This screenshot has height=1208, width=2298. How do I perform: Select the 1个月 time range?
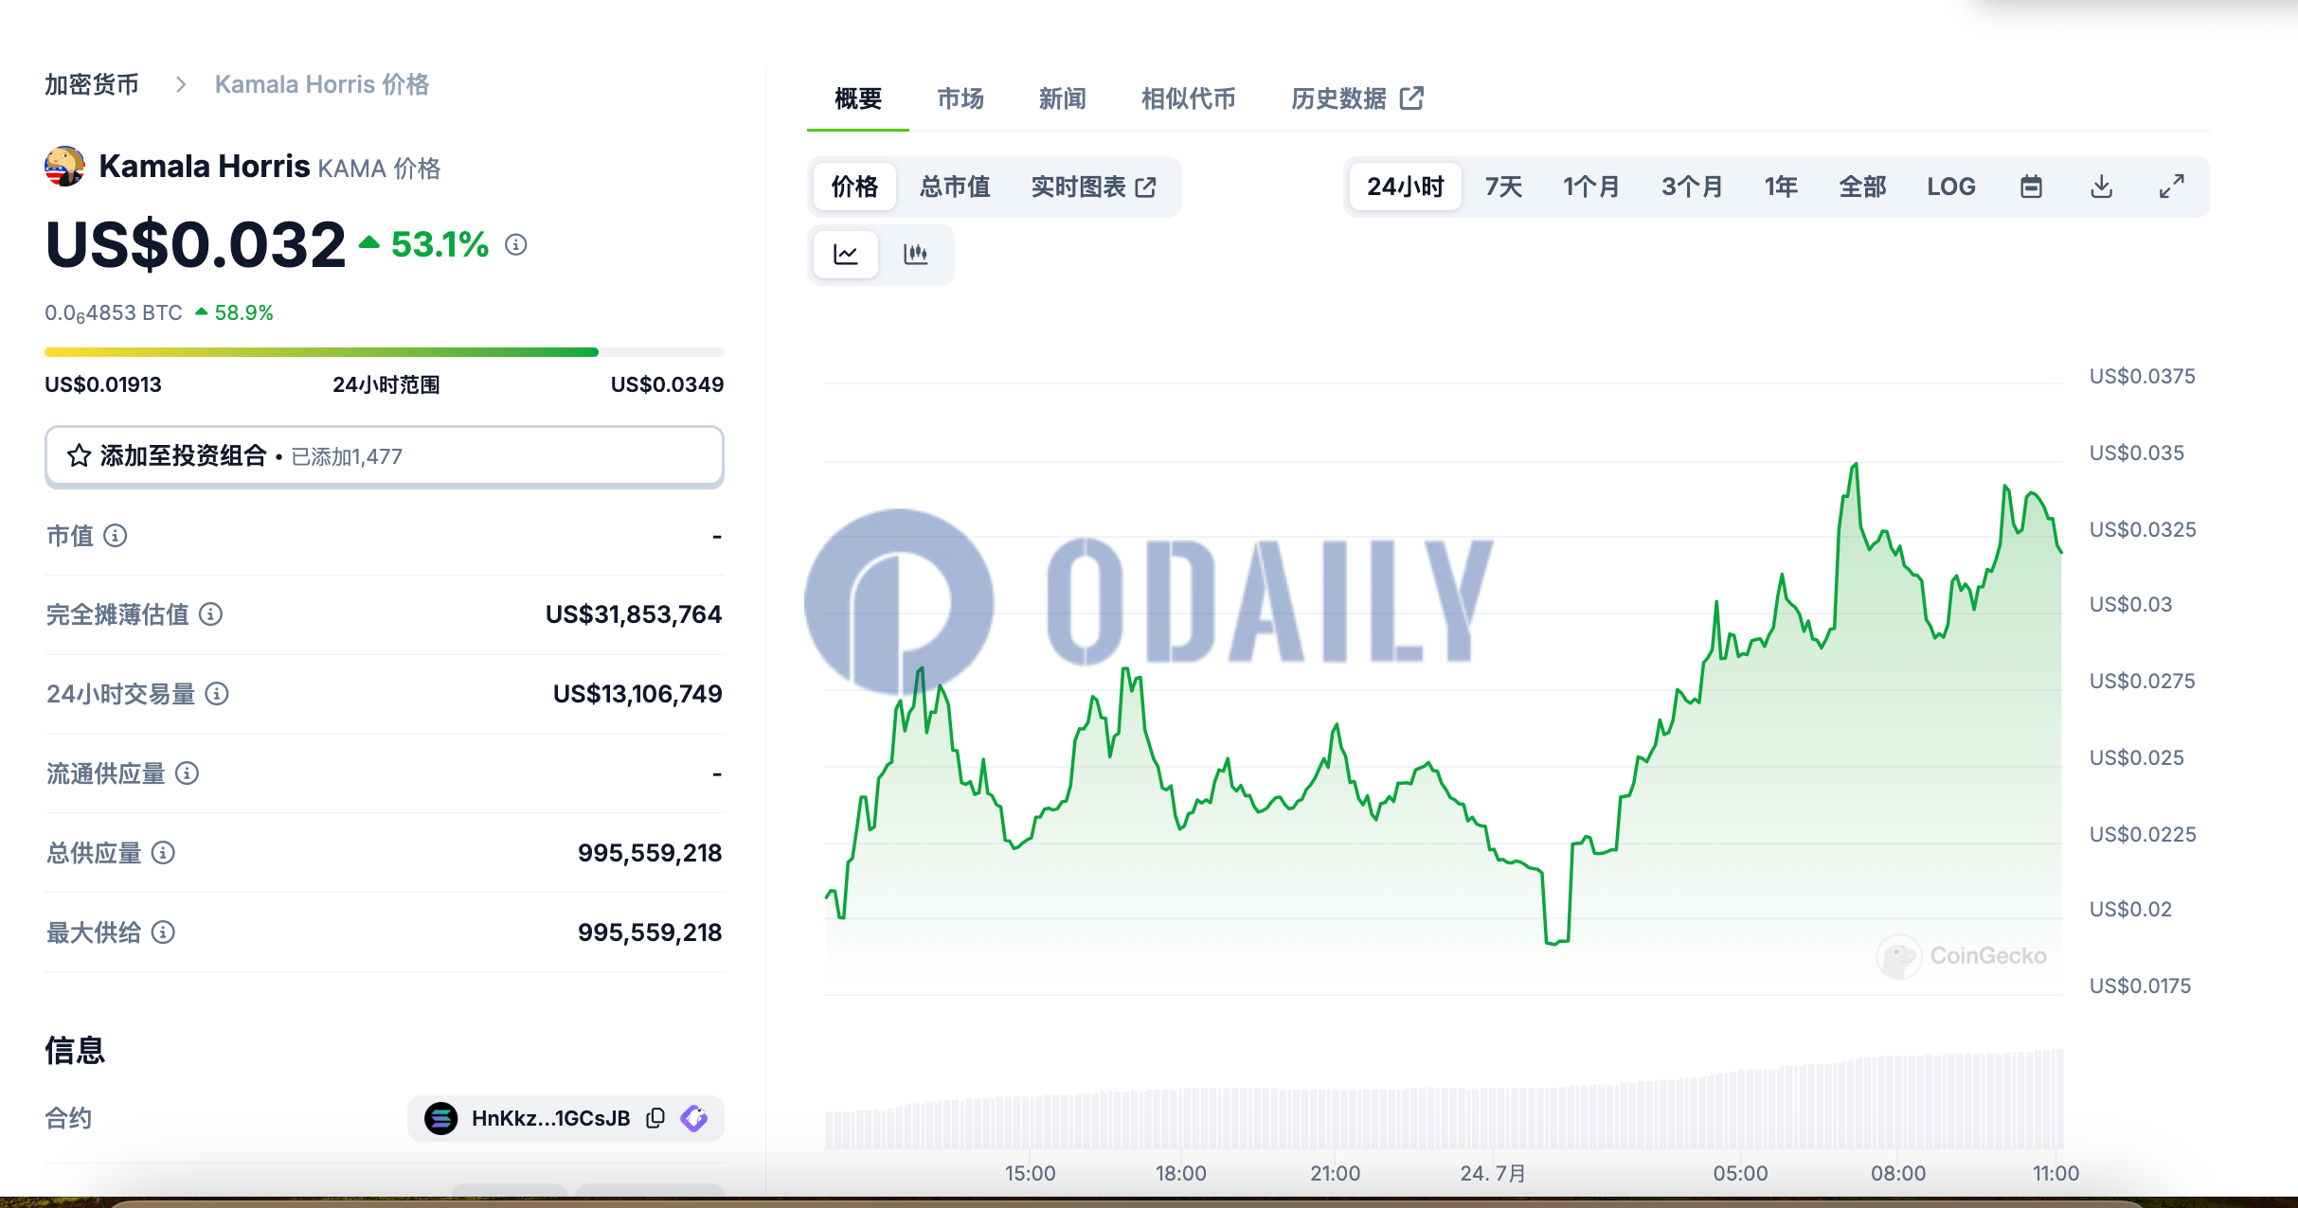pyautogui.click(x=1591, y=187)
